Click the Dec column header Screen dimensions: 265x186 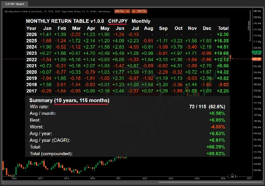pos(207,28)
